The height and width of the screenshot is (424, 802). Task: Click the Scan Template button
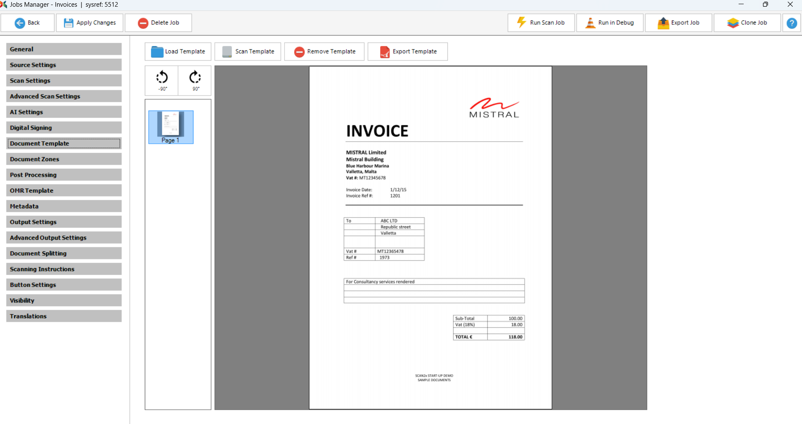(248, 52)
